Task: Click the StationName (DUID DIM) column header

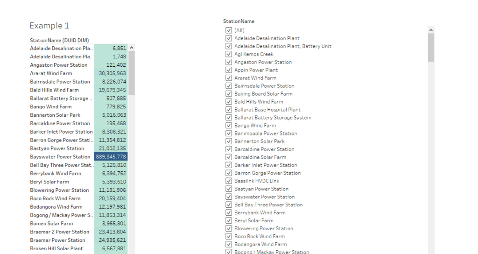Action: [x=59, y=40]
